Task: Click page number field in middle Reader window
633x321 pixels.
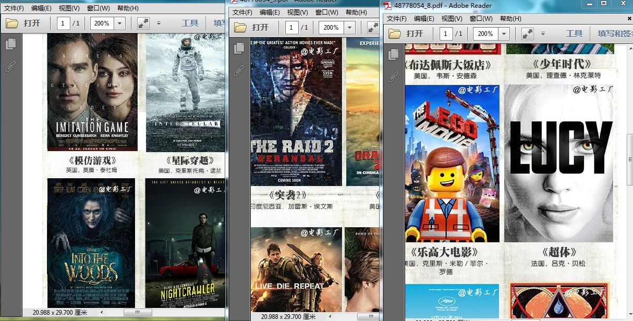Action: pos(292,28)
